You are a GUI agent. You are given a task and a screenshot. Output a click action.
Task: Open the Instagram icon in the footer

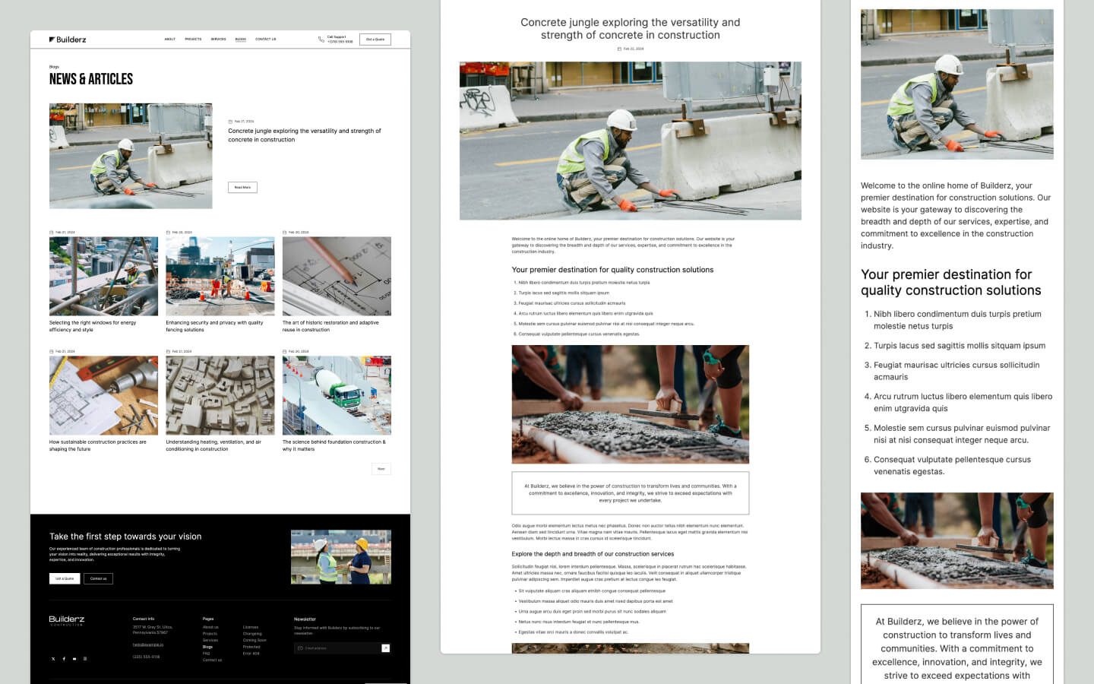(85, 658)
